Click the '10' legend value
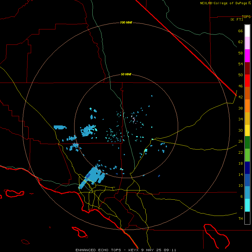The width and height of the screenshot is (252, 252). click(x=241, y=185)
